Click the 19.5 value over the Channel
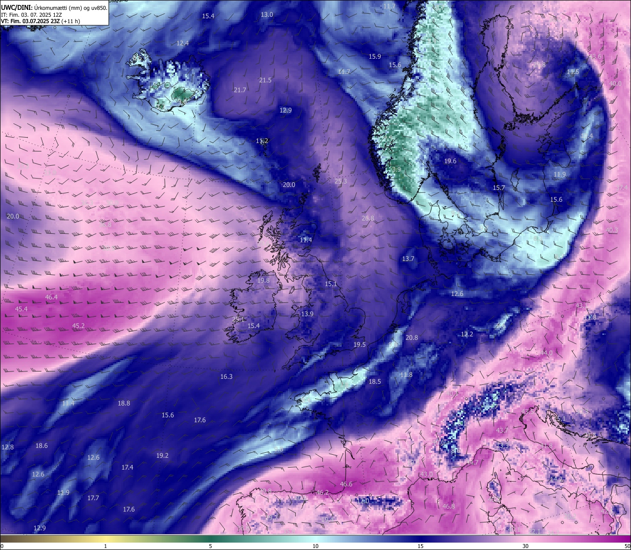 359,345
